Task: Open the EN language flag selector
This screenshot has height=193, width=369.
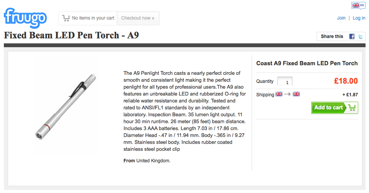Action: coord(358,5)
